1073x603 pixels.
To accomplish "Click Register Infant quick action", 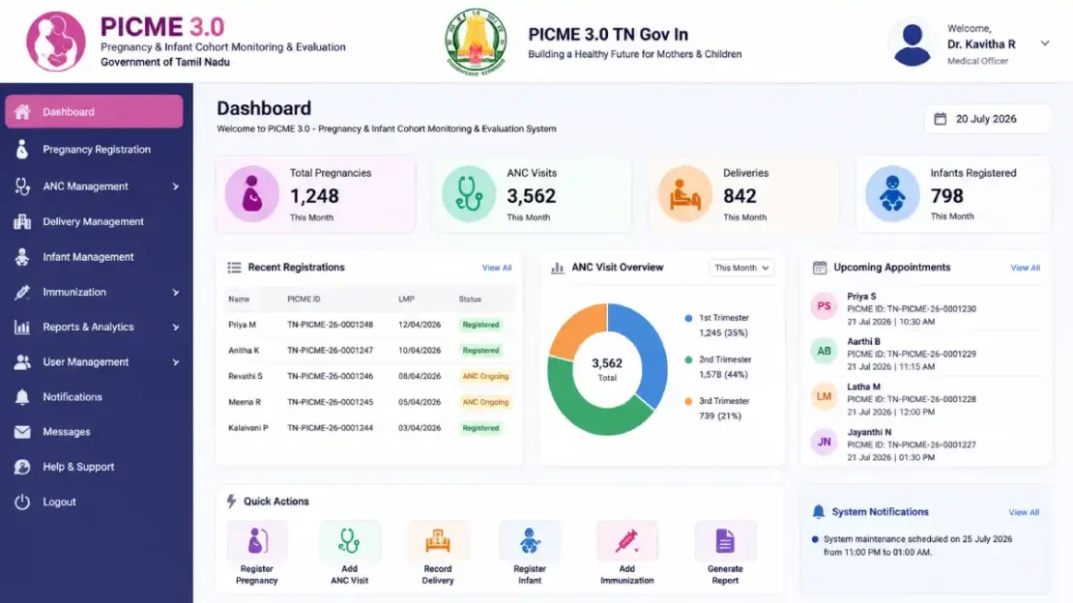I will pyautogui.click(x=530, y=553).
